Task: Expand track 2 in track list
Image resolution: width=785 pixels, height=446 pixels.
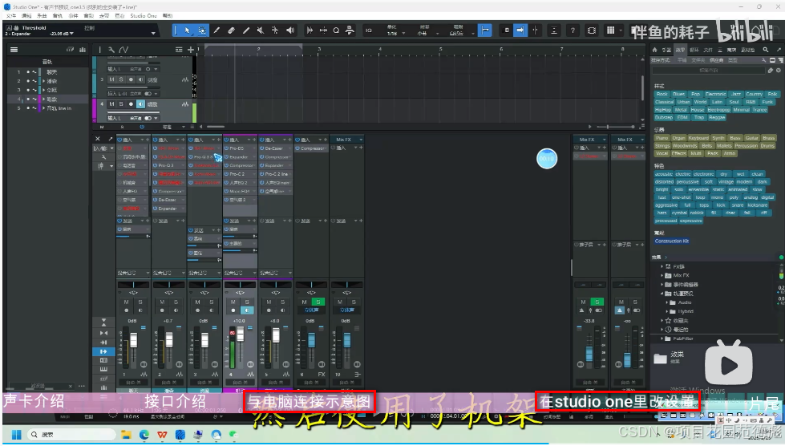Action: click(x=43, y=81)
